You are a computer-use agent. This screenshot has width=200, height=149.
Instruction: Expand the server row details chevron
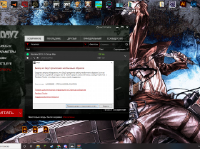(x=125, y=56)
